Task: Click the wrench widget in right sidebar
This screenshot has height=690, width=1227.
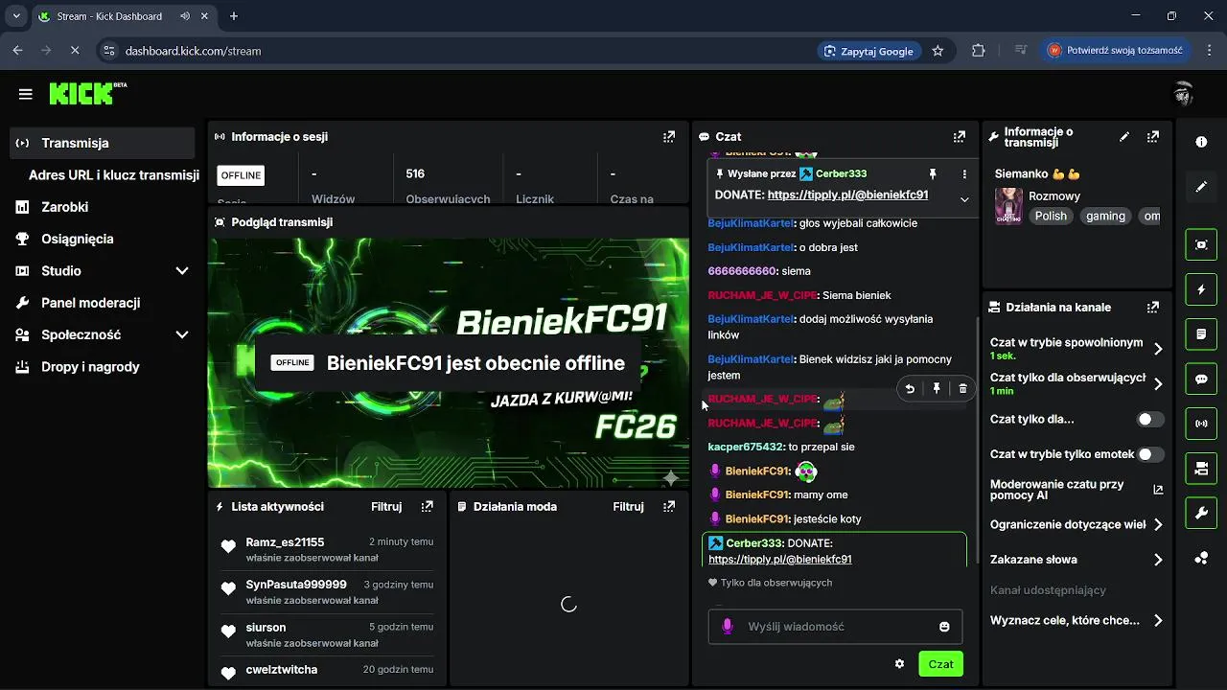Action: 1201,513
